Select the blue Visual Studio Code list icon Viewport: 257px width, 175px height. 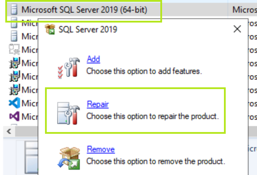(14, 103)
